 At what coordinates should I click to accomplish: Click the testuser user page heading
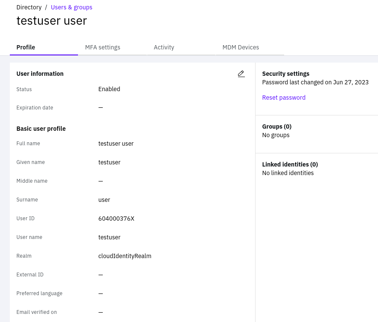point(52,20)
